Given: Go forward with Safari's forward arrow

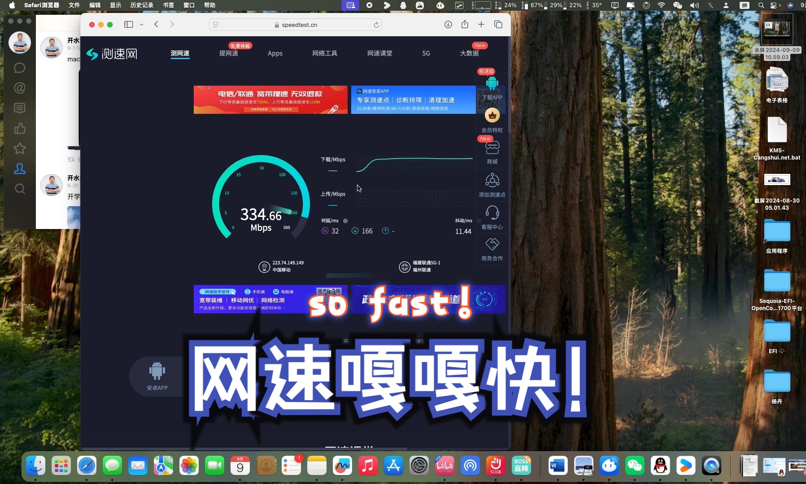Looking at the screenshot, I should (x=172, y=25).
